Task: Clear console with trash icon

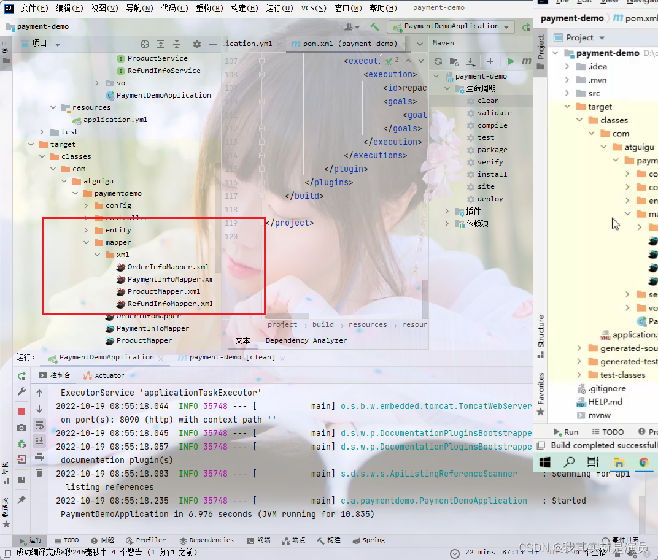Action: point(39,473)
